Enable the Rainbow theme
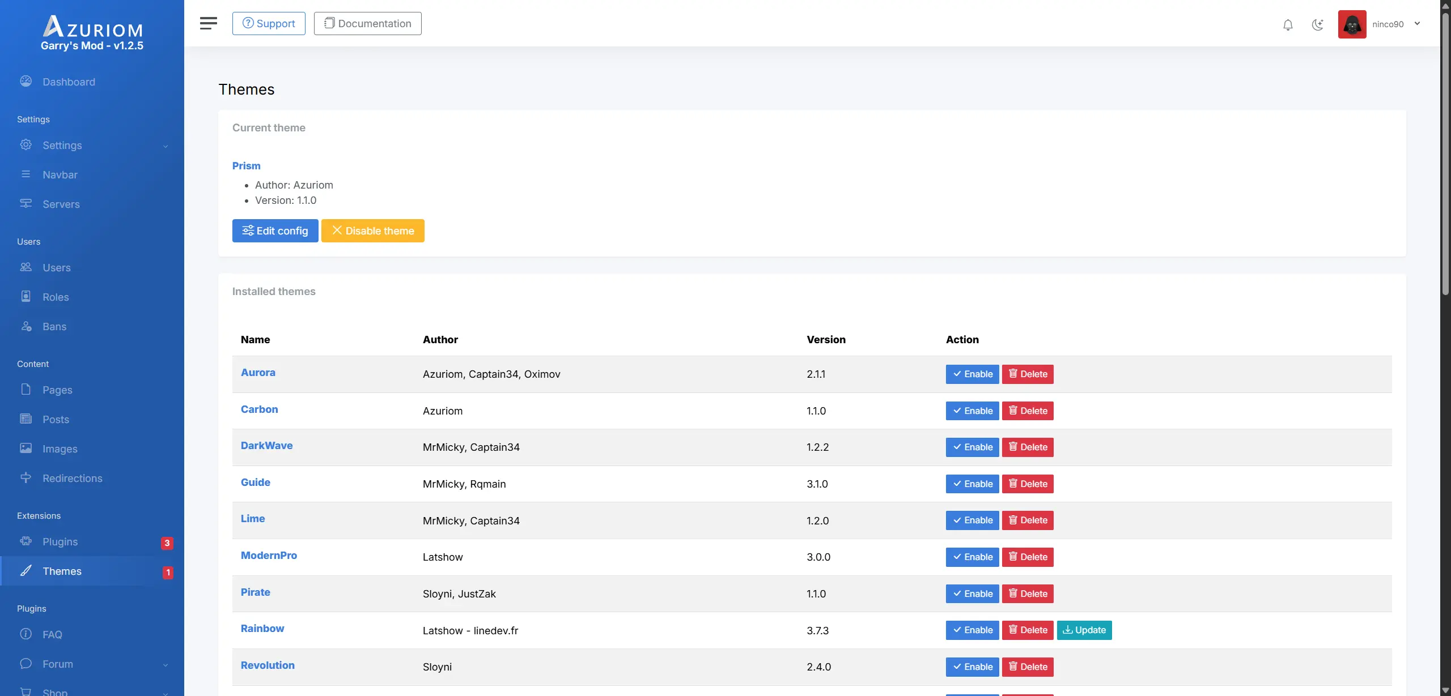 [x=972, y=630]
